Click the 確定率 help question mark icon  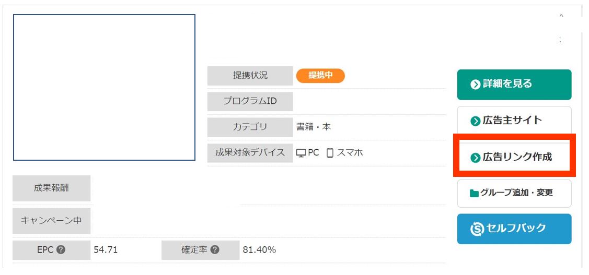[214, 250]
